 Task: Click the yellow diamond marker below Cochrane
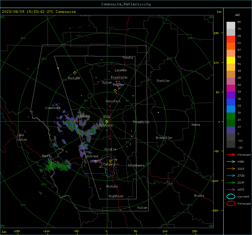tap(96, 162)
